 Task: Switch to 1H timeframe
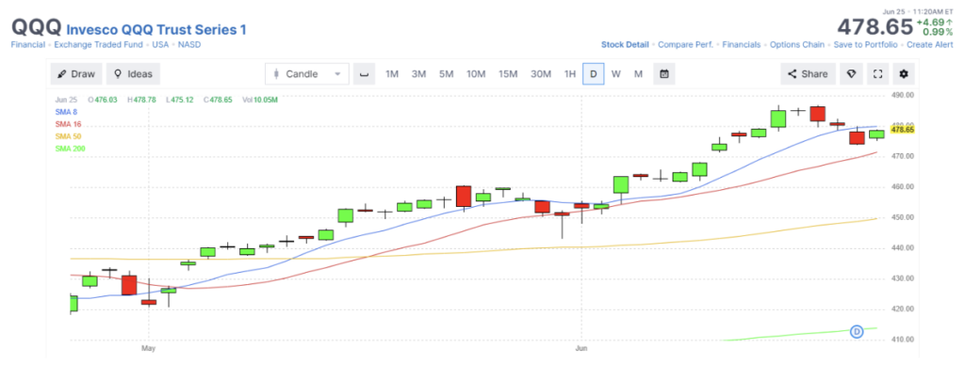coord(570,73)
